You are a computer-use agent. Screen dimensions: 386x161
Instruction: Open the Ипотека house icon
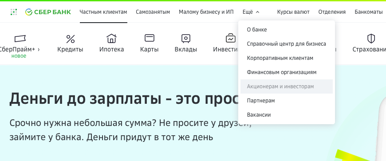point(111,39)
